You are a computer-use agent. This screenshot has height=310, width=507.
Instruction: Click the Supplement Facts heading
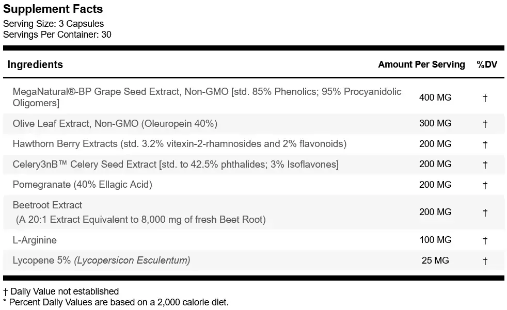coord(53,9)
